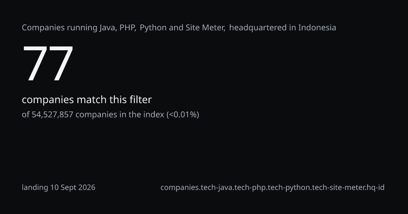Click the large 77 count number

click(x=48, y=64)
